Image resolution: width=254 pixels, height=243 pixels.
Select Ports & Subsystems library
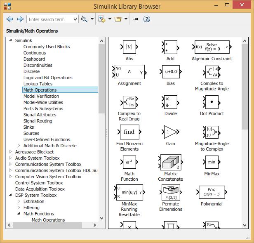pos(43,109)
